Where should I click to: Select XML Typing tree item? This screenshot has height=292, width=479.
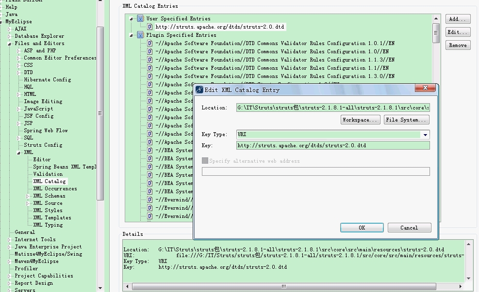click(48, 225)
